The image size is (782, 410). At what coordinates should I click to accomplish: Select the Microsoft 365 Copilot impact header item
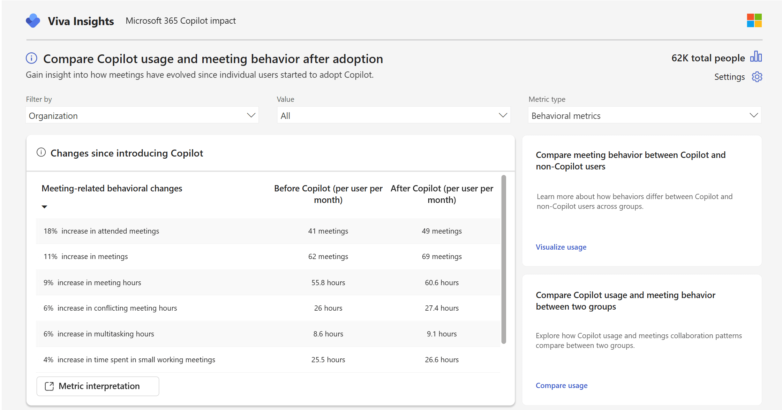click(x=180, y=21)
